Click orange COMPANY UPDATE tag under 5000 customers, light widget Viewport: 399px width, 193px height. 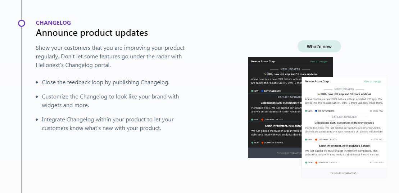326,140
